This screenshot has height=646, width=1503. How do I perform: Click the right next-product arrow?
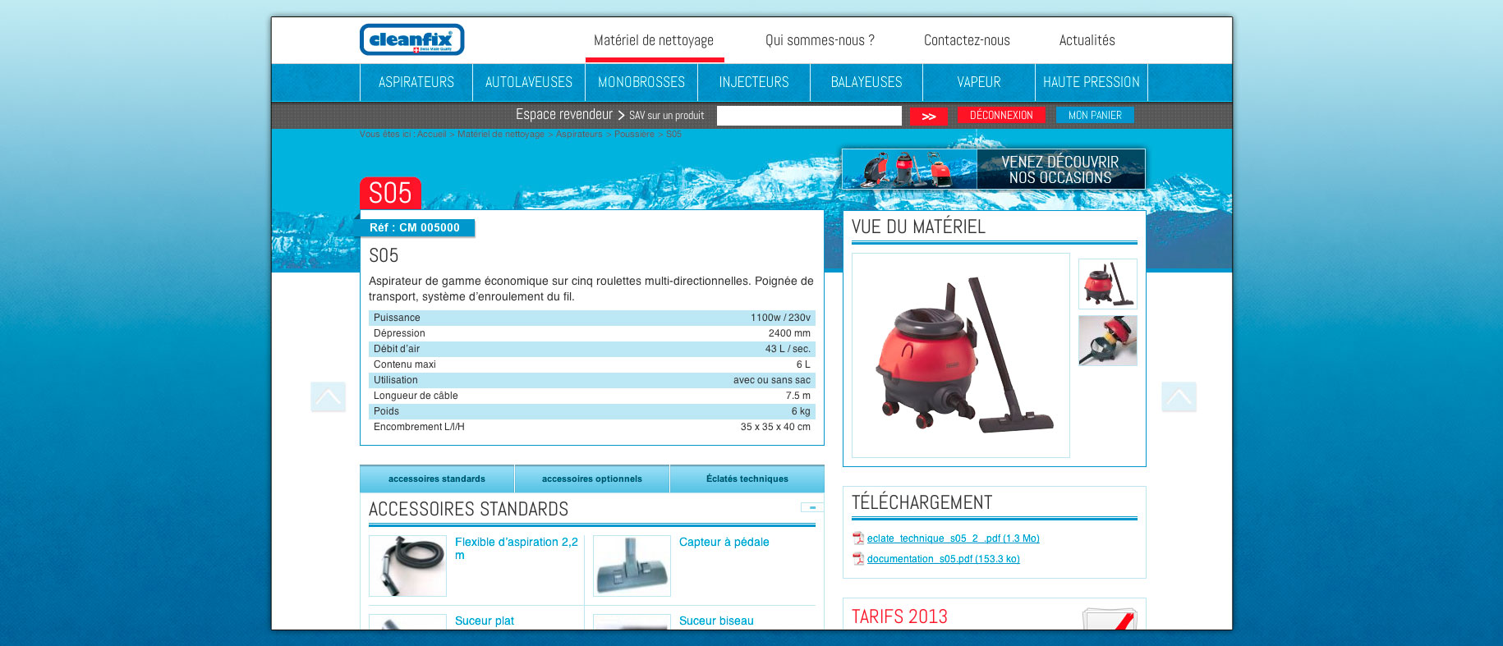[1179, 397]
